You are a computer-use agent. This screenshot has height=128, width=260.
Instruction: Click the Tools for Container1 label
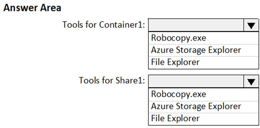point(104,25)
